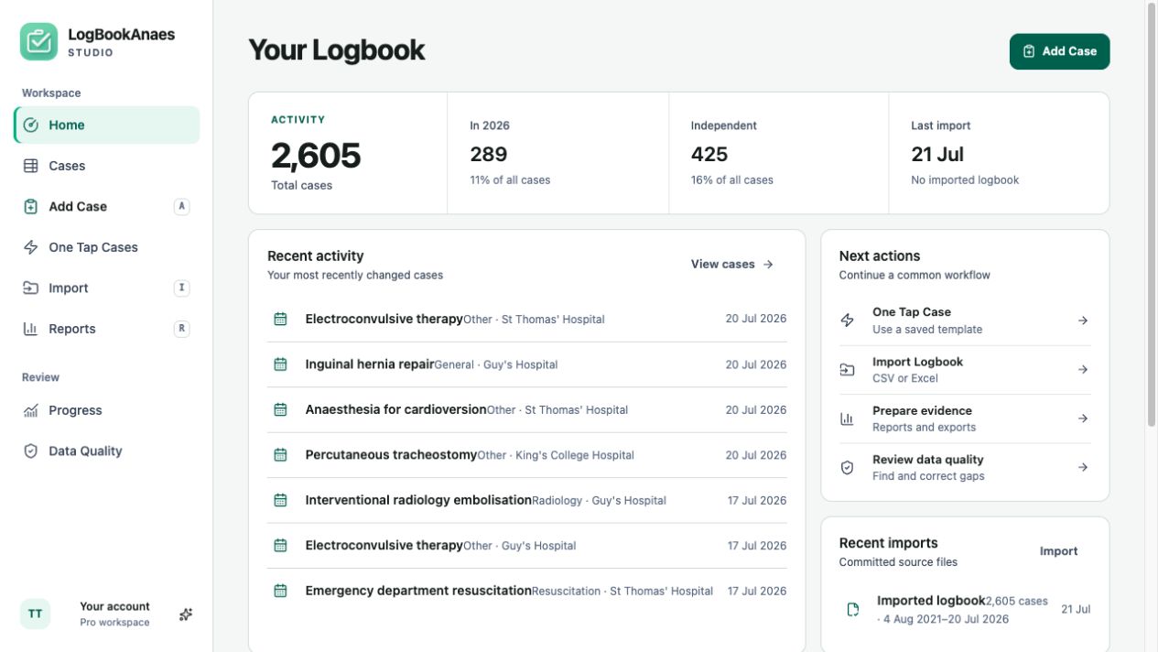Click the arrow on the One Tap Case row
The width and height of the screenshot is (1158, 652).
[x=1083, y=321]
